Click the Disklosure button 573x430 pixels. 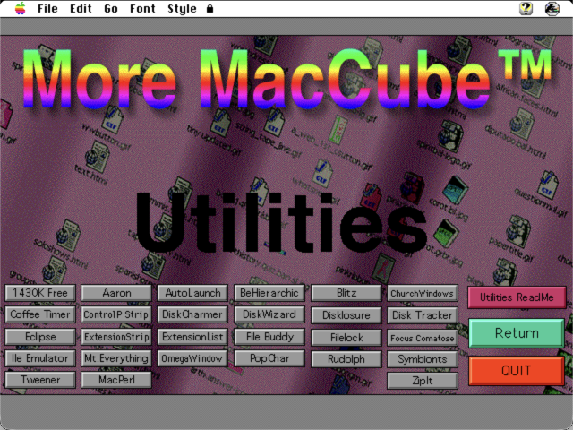[346, 315]
